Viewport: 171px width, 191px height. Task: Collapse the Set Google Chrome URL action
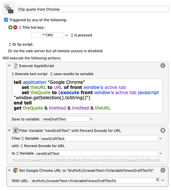point(9,170)
